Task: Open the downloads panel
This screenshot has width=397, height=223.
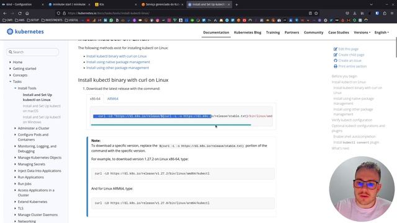Action: tap(355, 13)
